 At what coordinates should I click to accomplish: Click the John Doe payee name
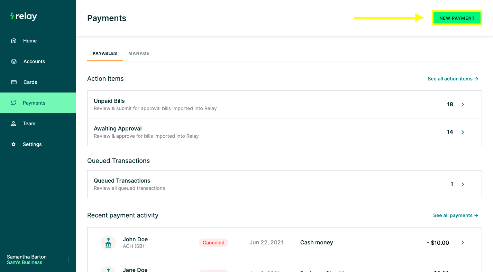135,239
